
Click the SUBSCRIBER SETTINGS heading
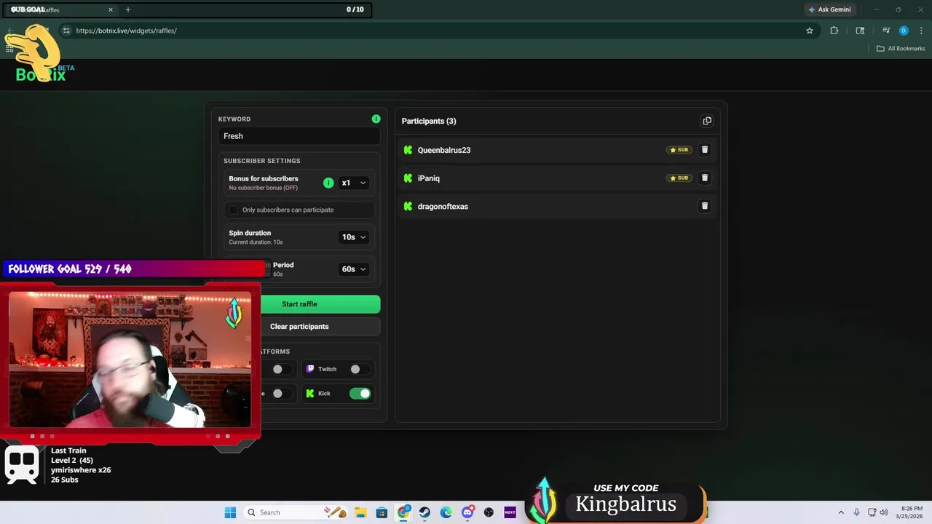pos(262,161)
